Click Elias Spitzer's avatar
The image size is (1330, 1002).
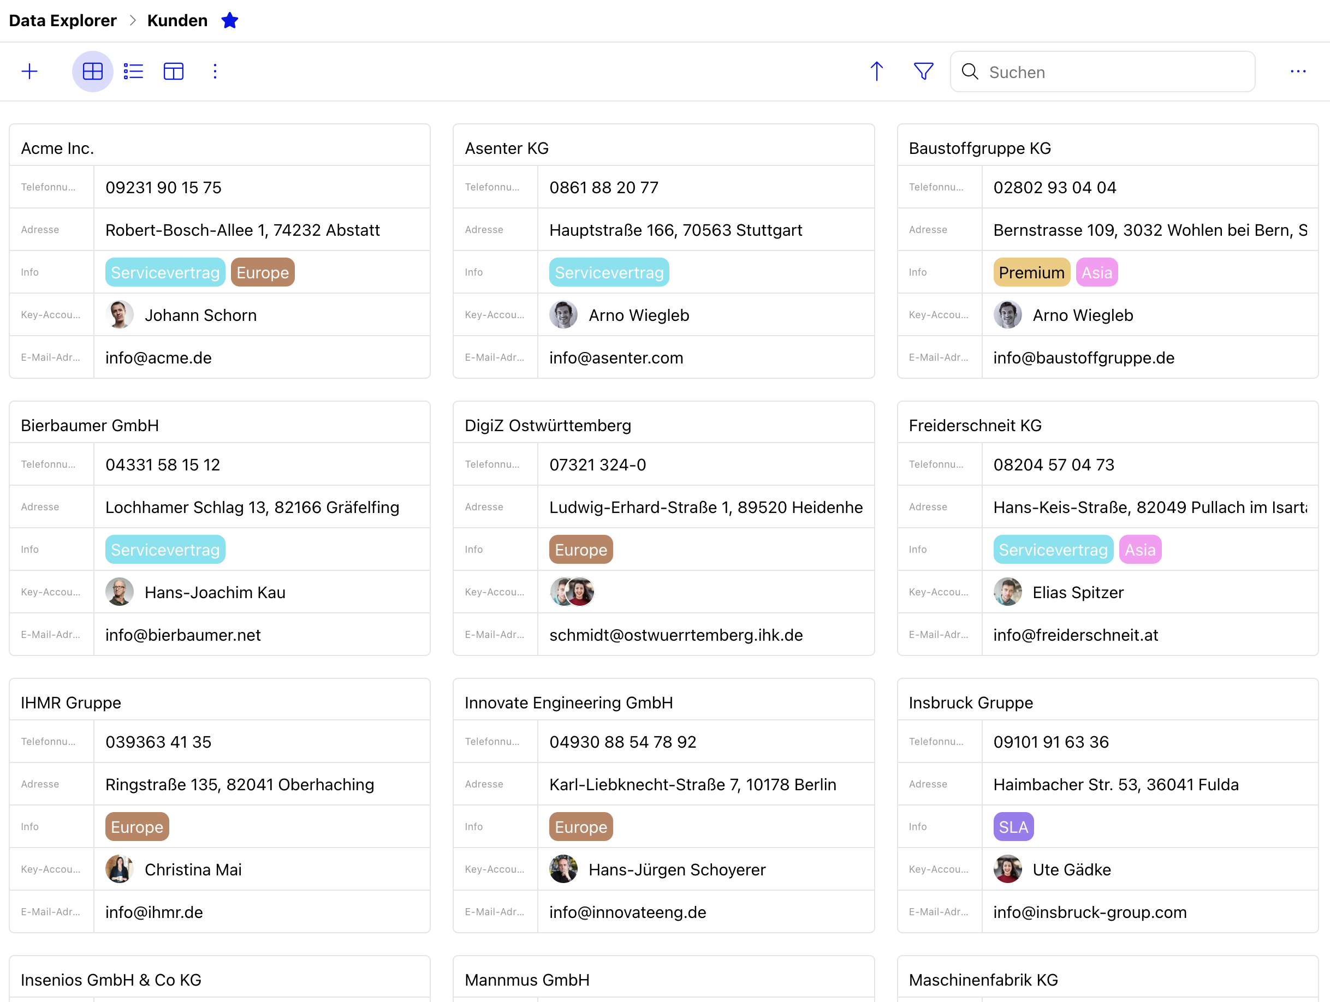pos(1008,592)
